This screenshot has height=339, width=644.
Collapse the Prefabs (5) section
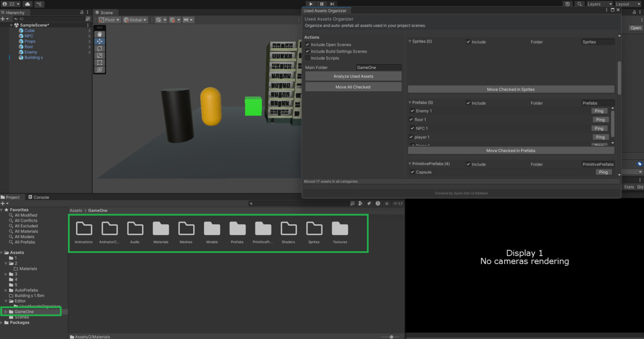click(x=410, y=103)
